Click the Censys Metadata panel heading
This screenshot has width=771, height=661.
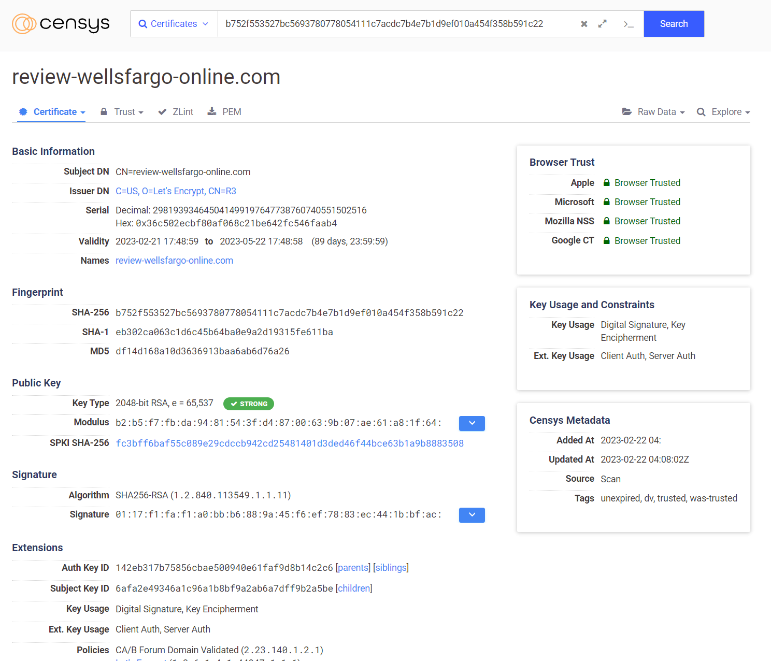coord(570,420)
